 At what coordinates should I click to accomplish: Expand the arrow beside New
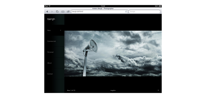61,30
